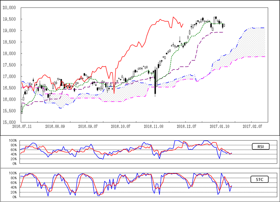
Task: Select the 2016.10.07 date label
Action: coord(120,126)
